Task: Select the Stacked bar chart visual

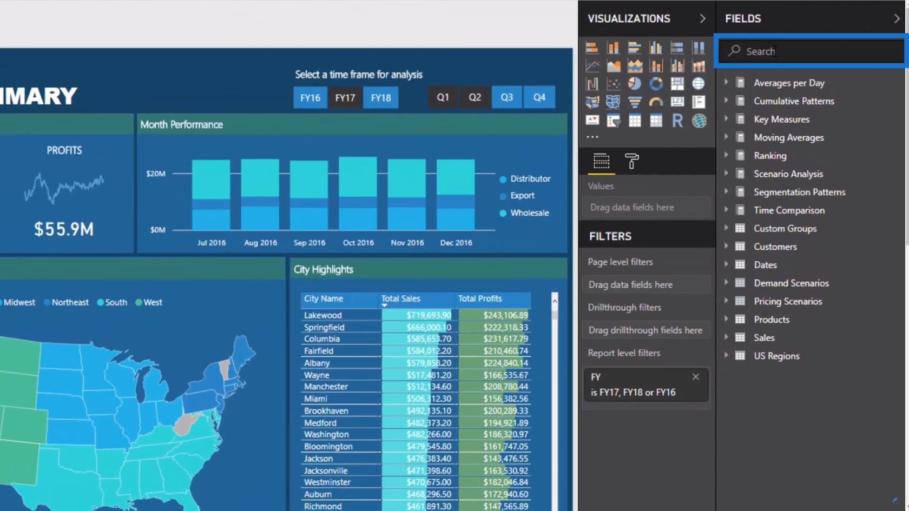Action: click(x=592, y=48)
